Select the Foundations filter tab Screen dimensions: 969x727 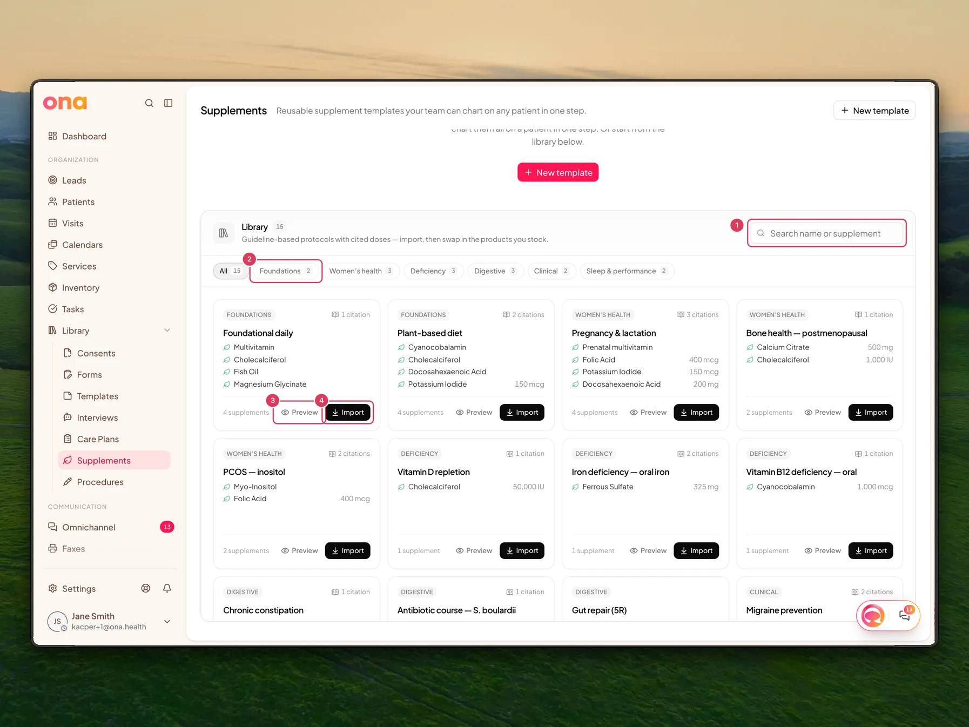click(x=286, y=271)
